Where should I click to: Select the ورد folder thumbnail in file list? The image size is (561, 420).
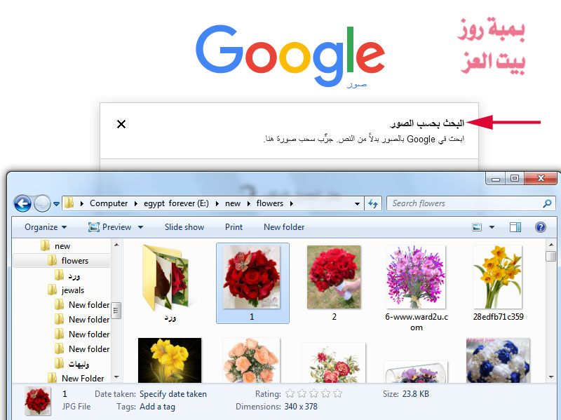pyautogui.click(x=169, y=283)
